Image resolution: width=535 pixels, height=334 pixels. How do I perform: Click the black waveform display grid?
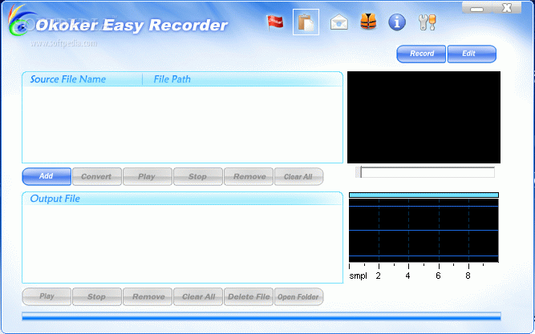pos(424,231)
